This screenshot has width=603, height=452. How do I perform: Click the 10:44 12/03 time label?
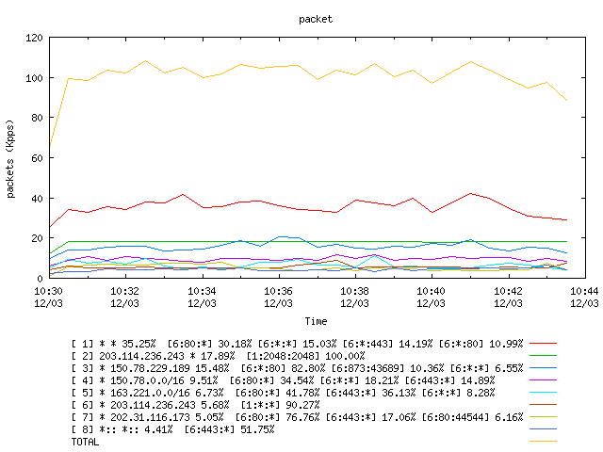coord(584,298)
